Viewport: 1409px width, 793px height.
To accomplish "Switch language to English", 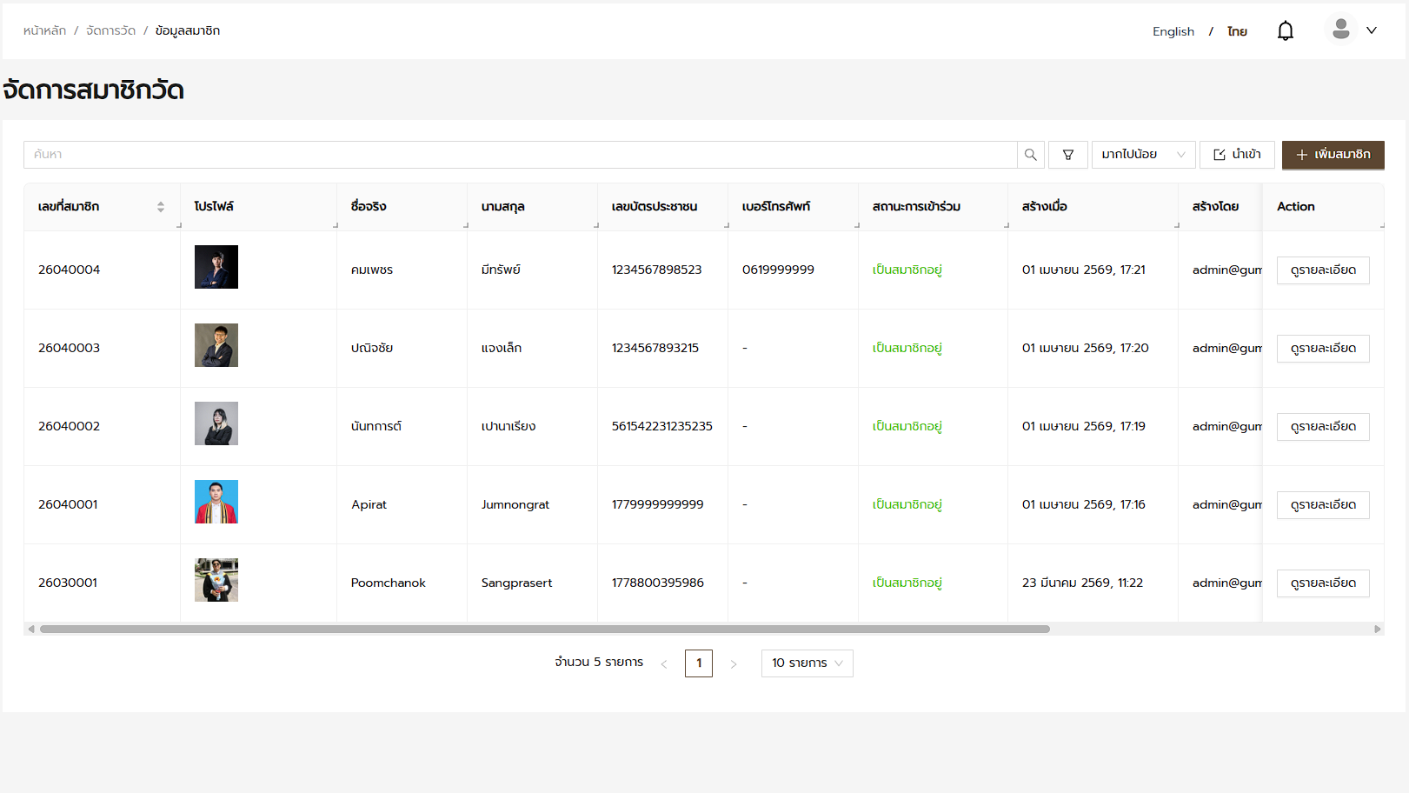I will point(1173,31).
